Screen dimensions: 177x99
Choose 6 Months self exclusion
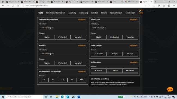pos(99,71)
